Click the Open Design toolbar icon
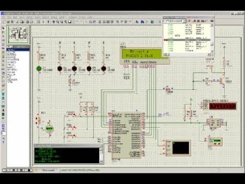 (9, 22)
